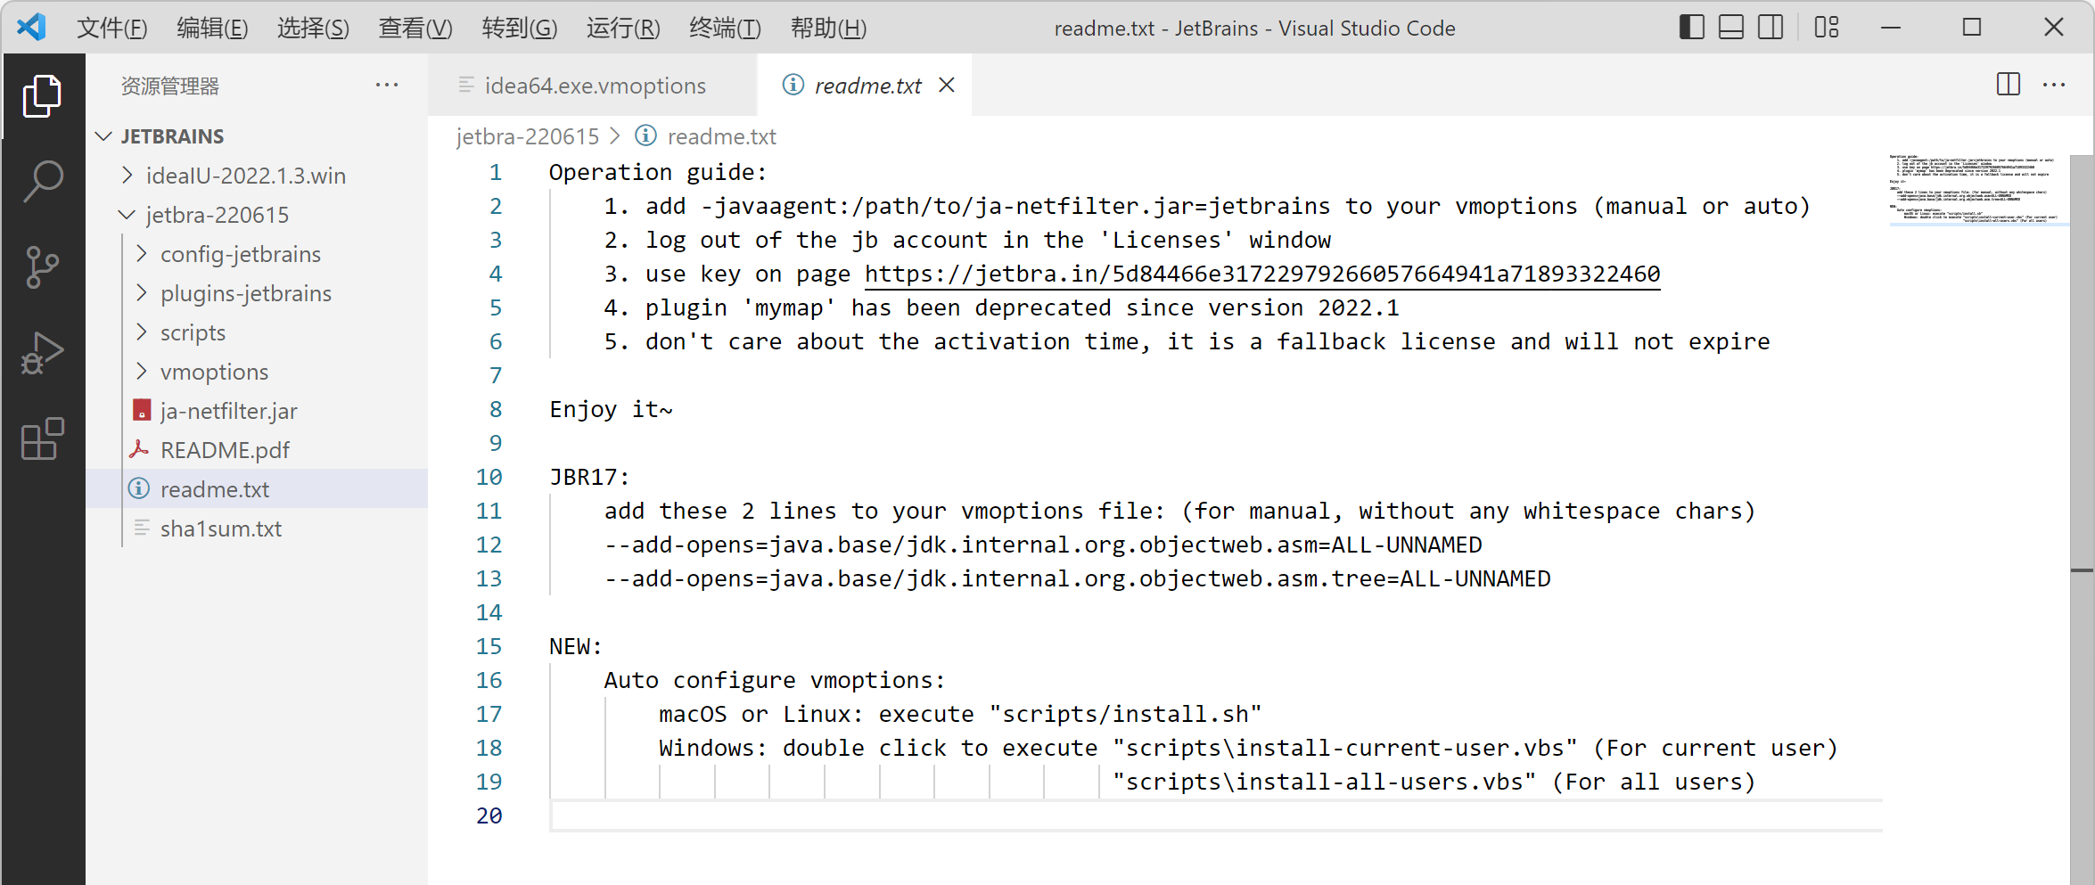Click the README.pdf file icon
The height and width of the screenshot is (885, 2095).
point(139,449)
